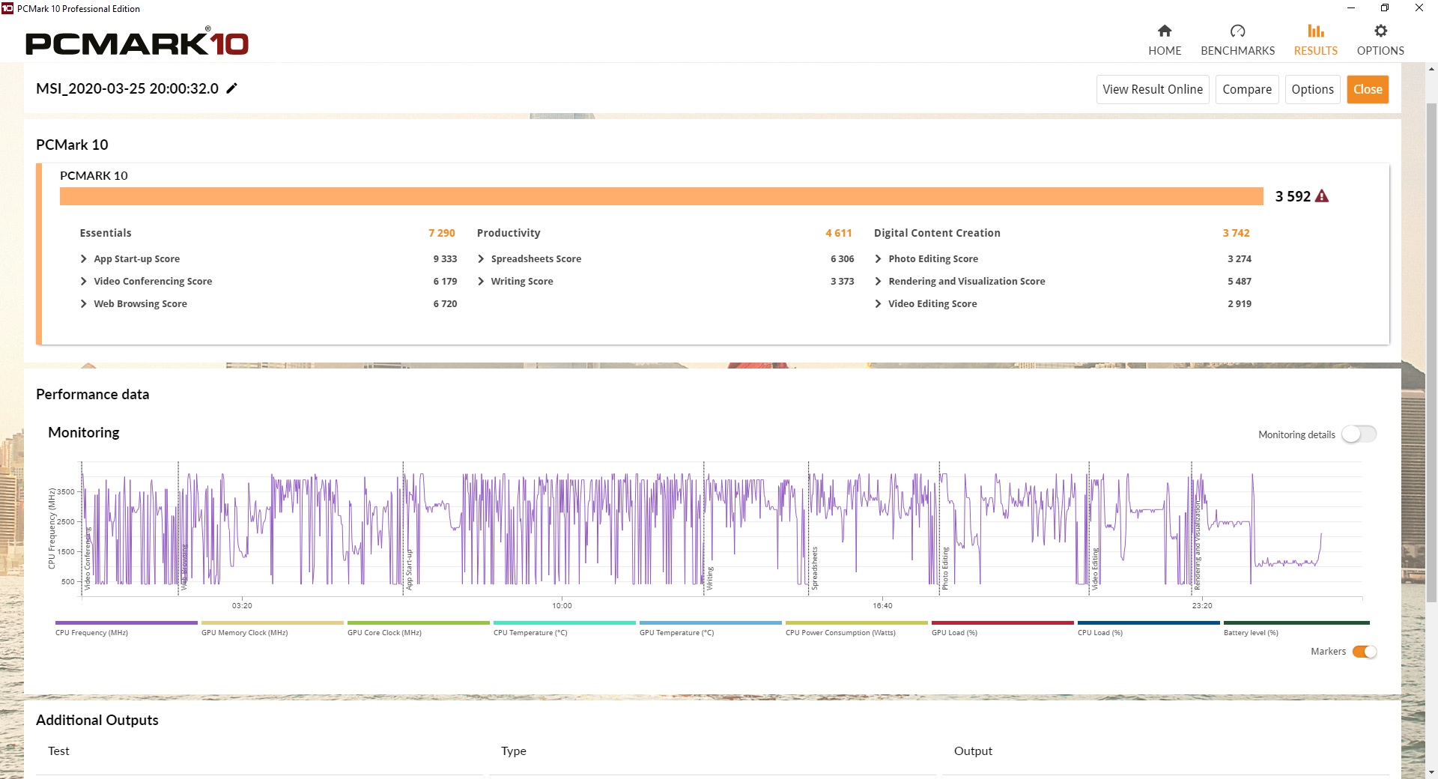
Task: Click the Test column header
Action: 58,751
